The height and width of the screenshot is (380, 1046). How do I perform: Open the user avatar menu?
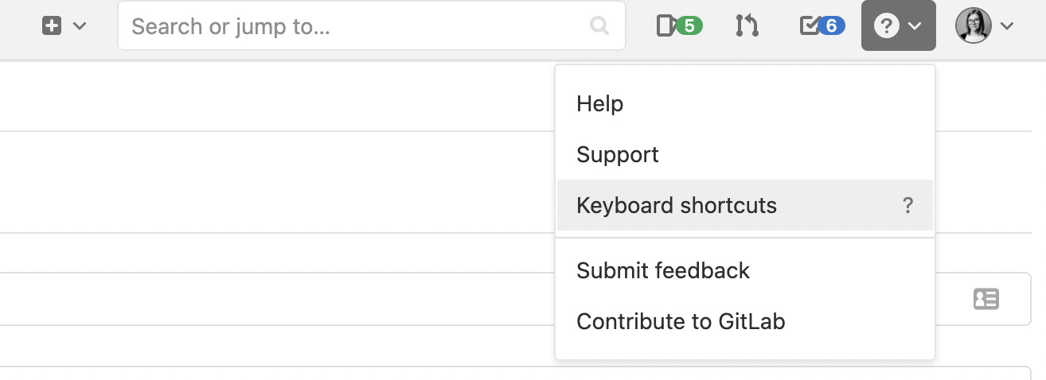(973, 26)
